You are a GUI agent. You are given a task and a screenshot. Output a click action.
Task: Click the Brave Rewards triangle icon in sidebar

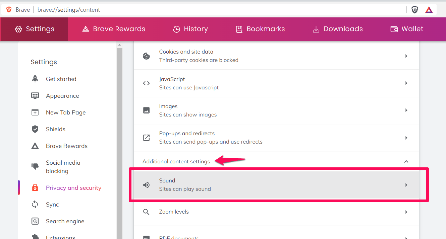click(x=35, y=146)
